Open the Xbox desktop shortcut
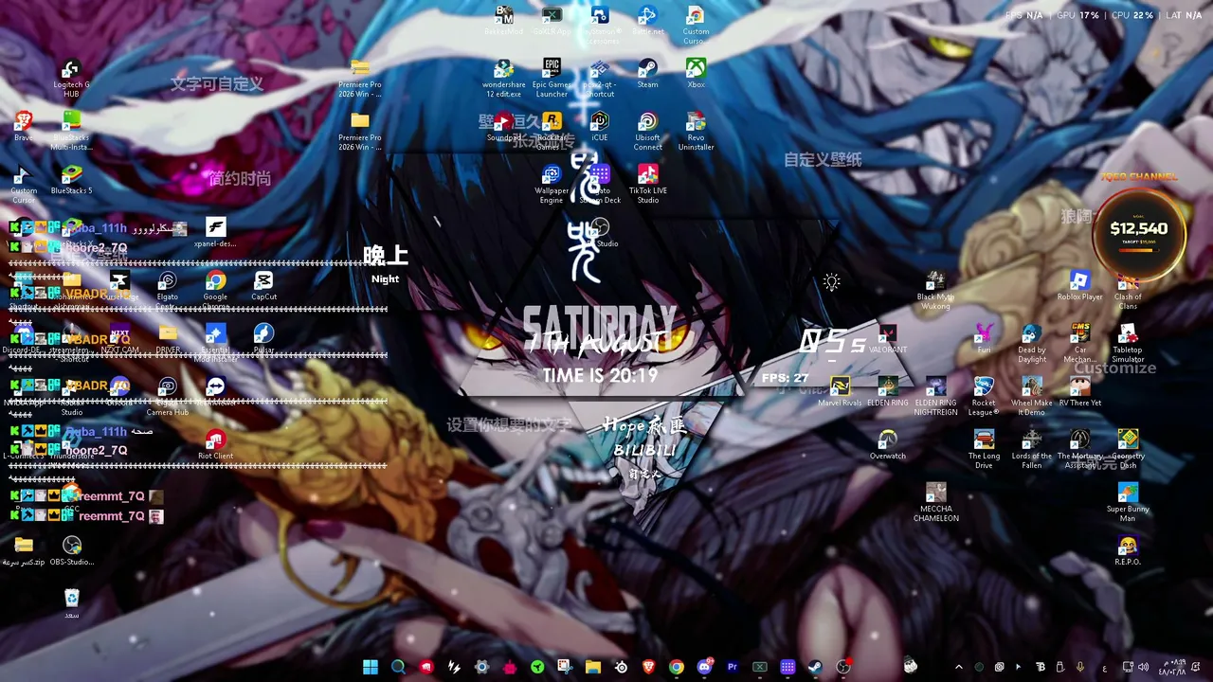 (x=696, y=75)
